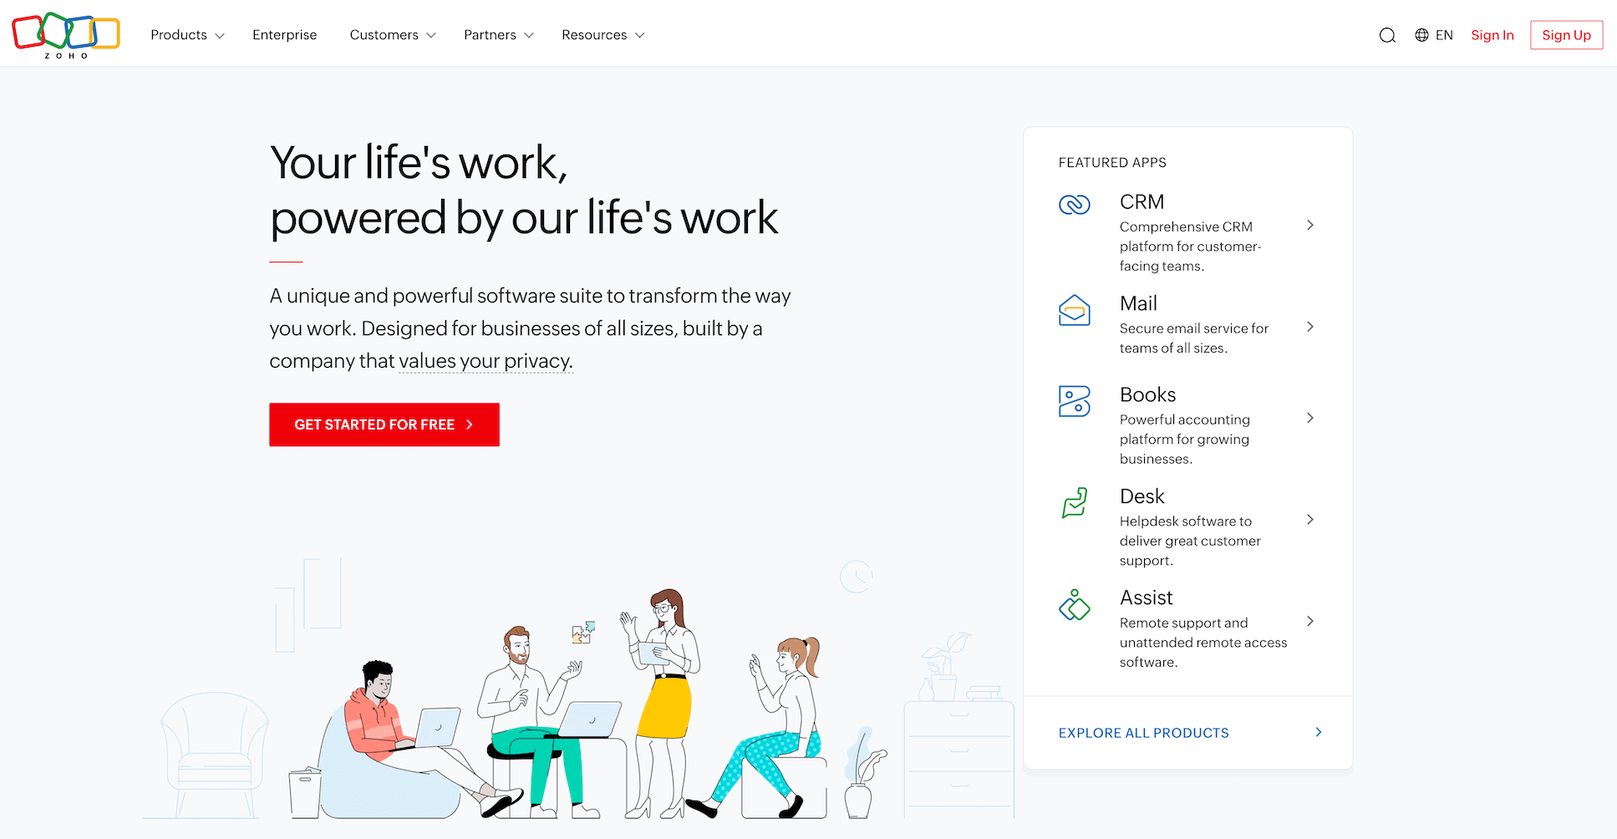Click the Sign Up button
This screenshot has width=1617, height=839.
click(1566, 35)
